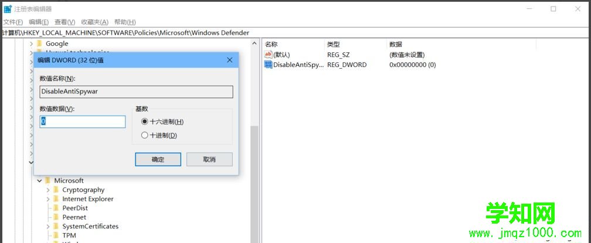Image resolution: width=591 pixels, height=243 pixels.
Task: Select the PeerDist tree item
Action: click(x=75, y=208)
